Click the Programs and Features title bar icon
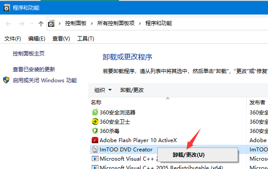 pyautogui.click(x=7, y=7)
